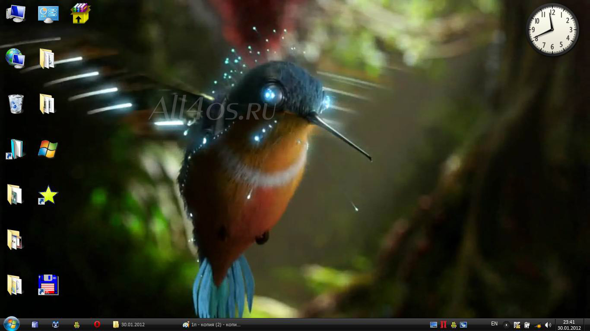590x331 pixels.
Task: Click the pinned blue icon left of the yellow taskbar icon
Action: coord(56,325)
